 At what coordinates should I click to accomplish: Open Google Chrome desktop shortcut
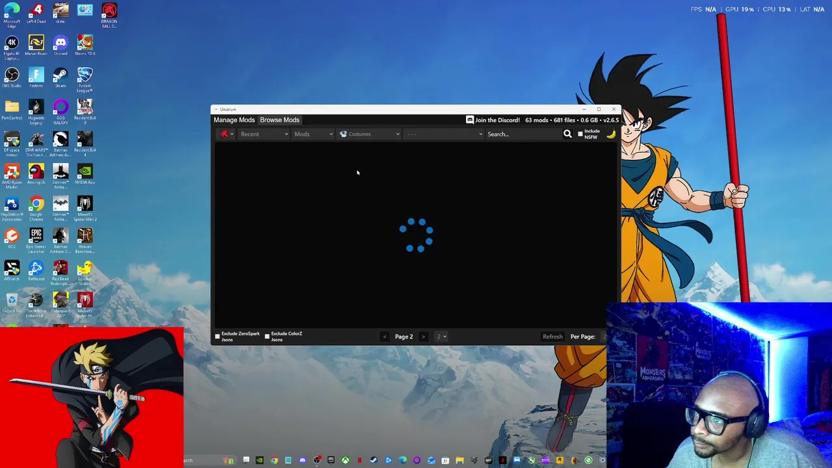click(x=36, y=209)
